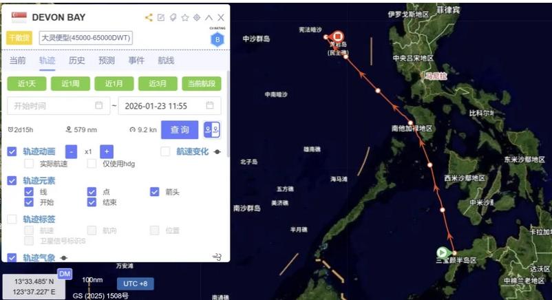Toggle the 箭头 track element checkbox
552x300 pixels.
155,191
